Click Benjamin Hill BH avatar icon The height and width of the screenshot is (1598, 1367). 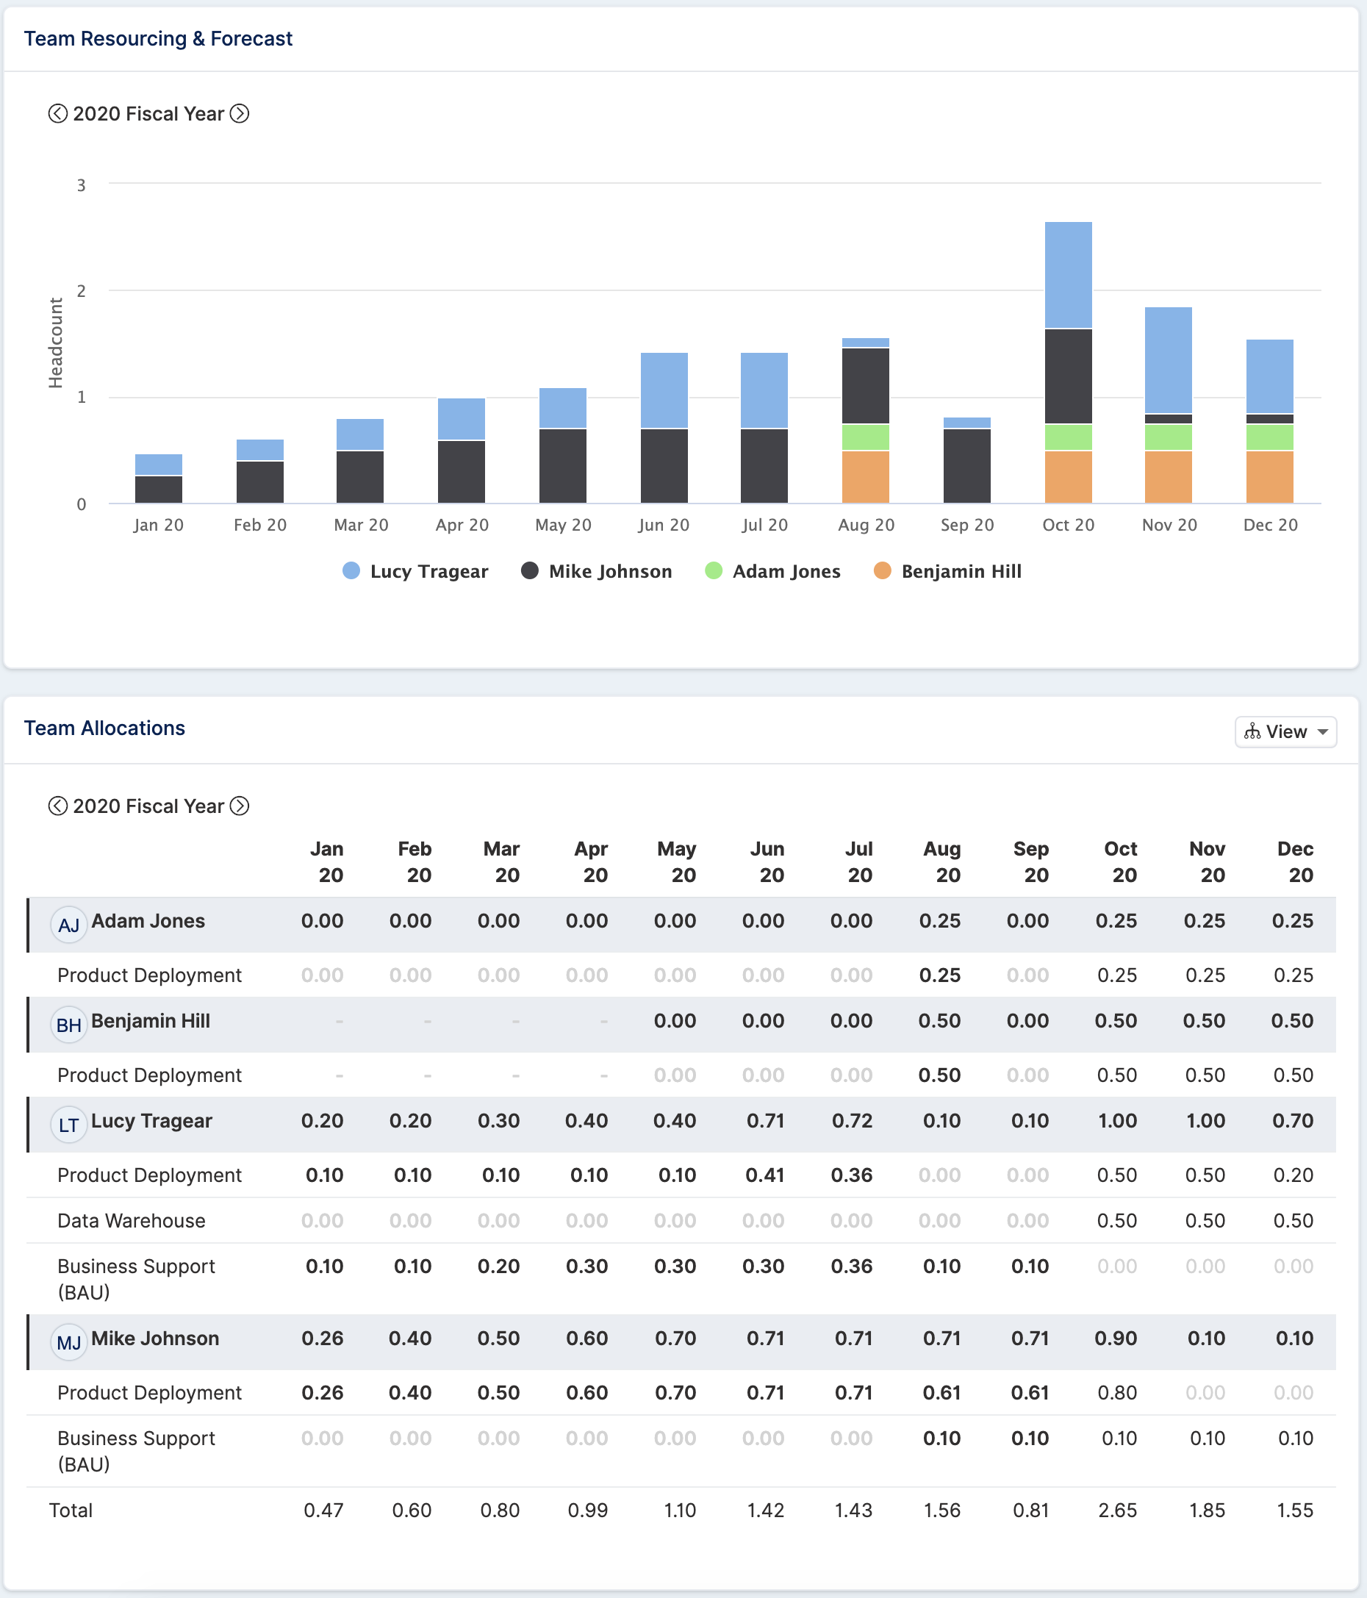[68, 1025]
